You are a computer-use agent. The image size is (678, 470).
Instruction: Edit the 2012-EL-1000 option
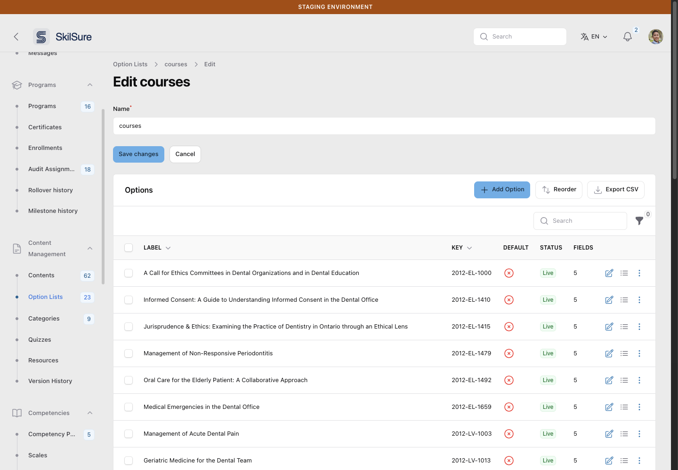coord(609,273)
